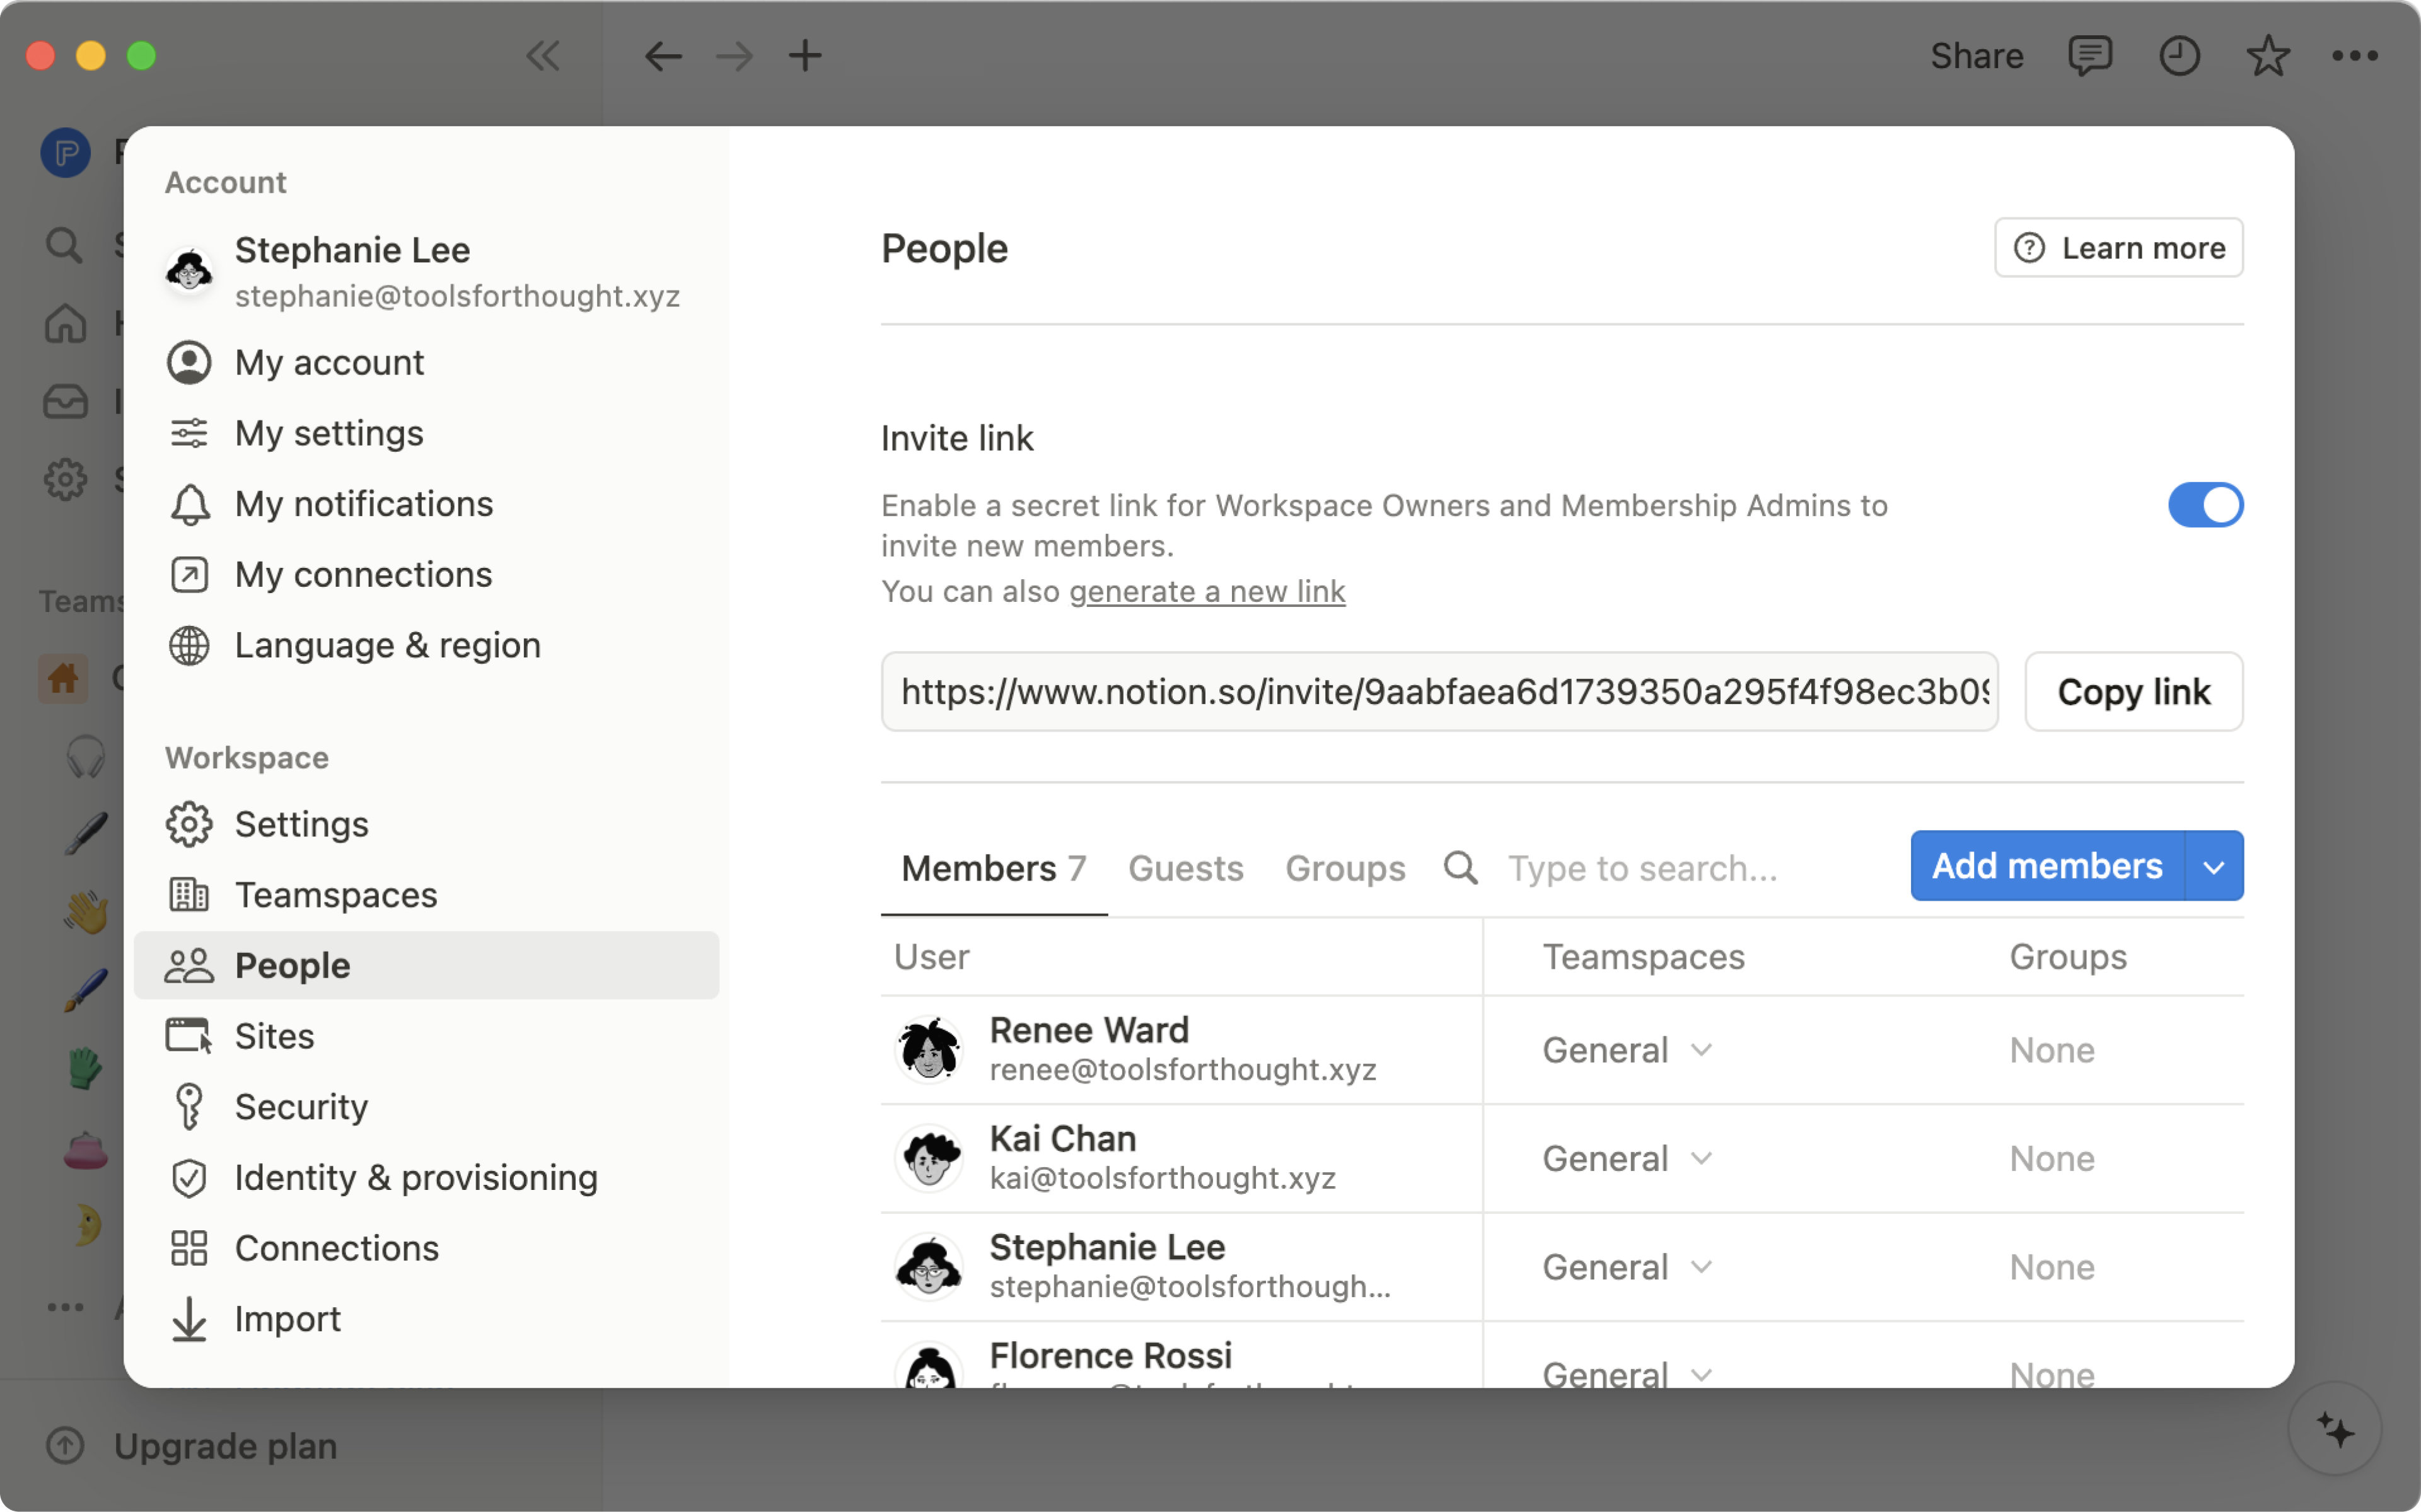Open Security in workspace settings
Image resolution: width=2421 pixels, height=1512 pixels.
coord(301,1107)
